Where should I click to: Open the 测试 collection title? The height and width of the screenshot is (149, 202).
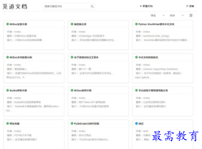pos(141,123)
